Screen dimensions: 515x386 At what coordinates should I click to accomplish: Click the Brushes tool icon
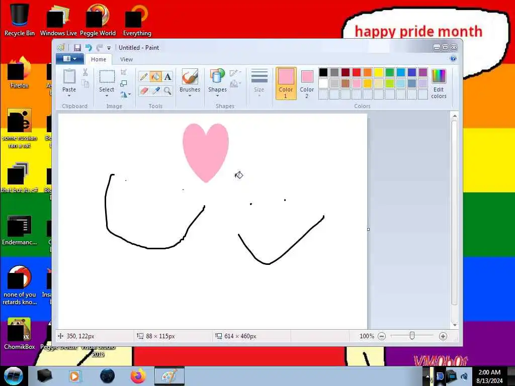click(190, 77)
